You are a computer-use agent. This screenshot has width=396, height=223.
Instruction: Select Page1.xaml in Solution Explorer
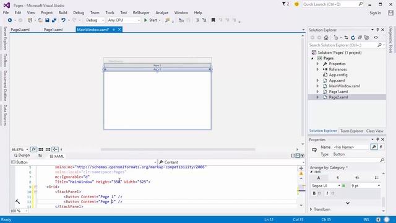(338, 92)
